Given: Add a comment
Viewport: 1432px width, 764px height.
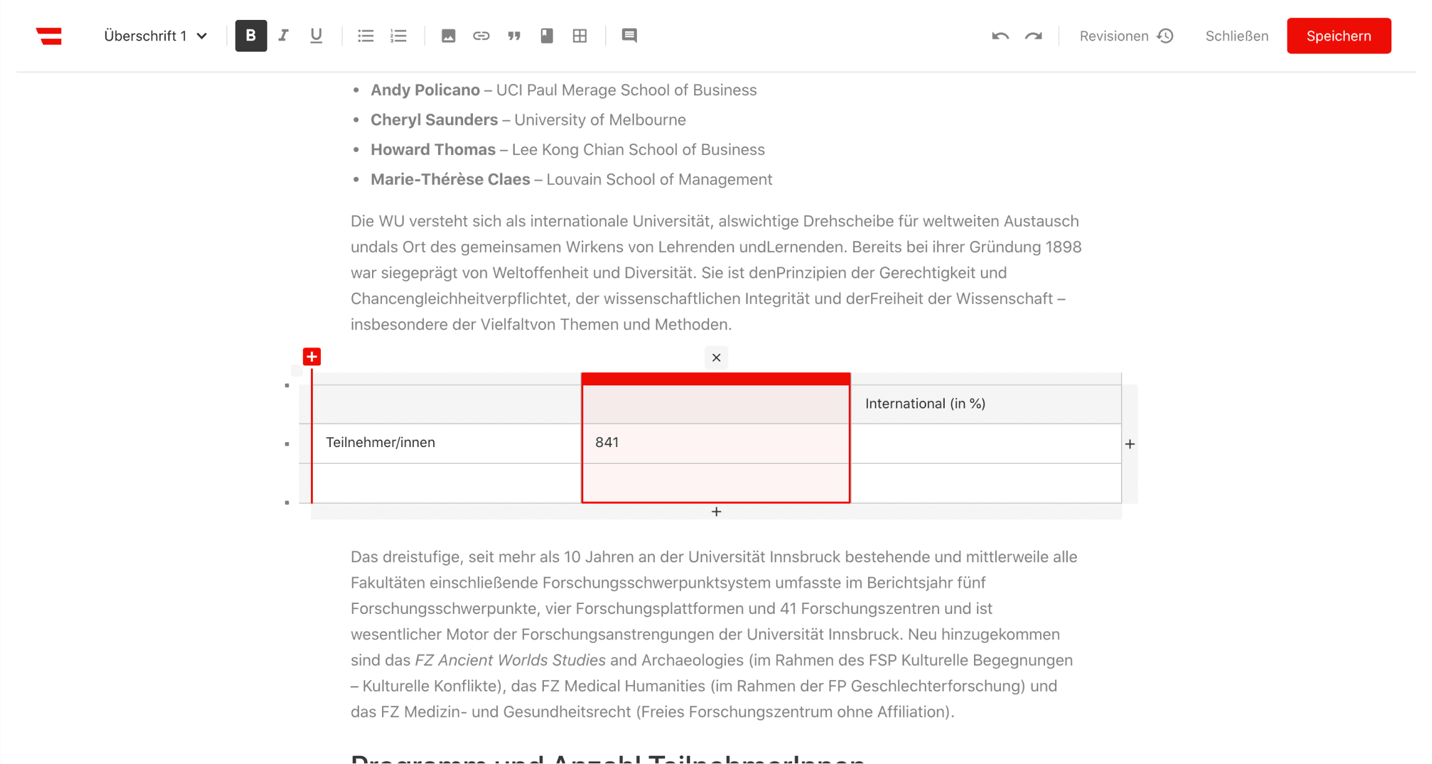Looking at the screenshot, I should tap(629, 35).
